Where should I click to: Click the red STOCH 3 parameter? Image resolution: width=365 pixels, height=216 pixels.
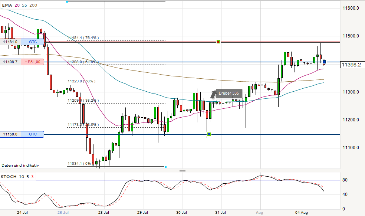pyautogui.click(x=32, y=176)
